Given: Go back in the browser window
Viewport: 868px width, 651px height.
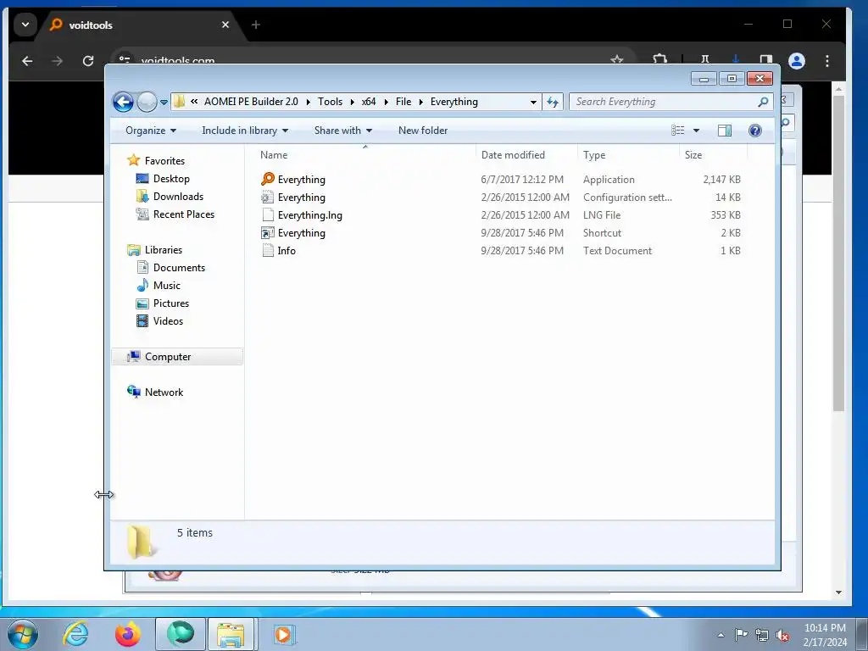Looking at the screenshot, I should pos(27,61).
